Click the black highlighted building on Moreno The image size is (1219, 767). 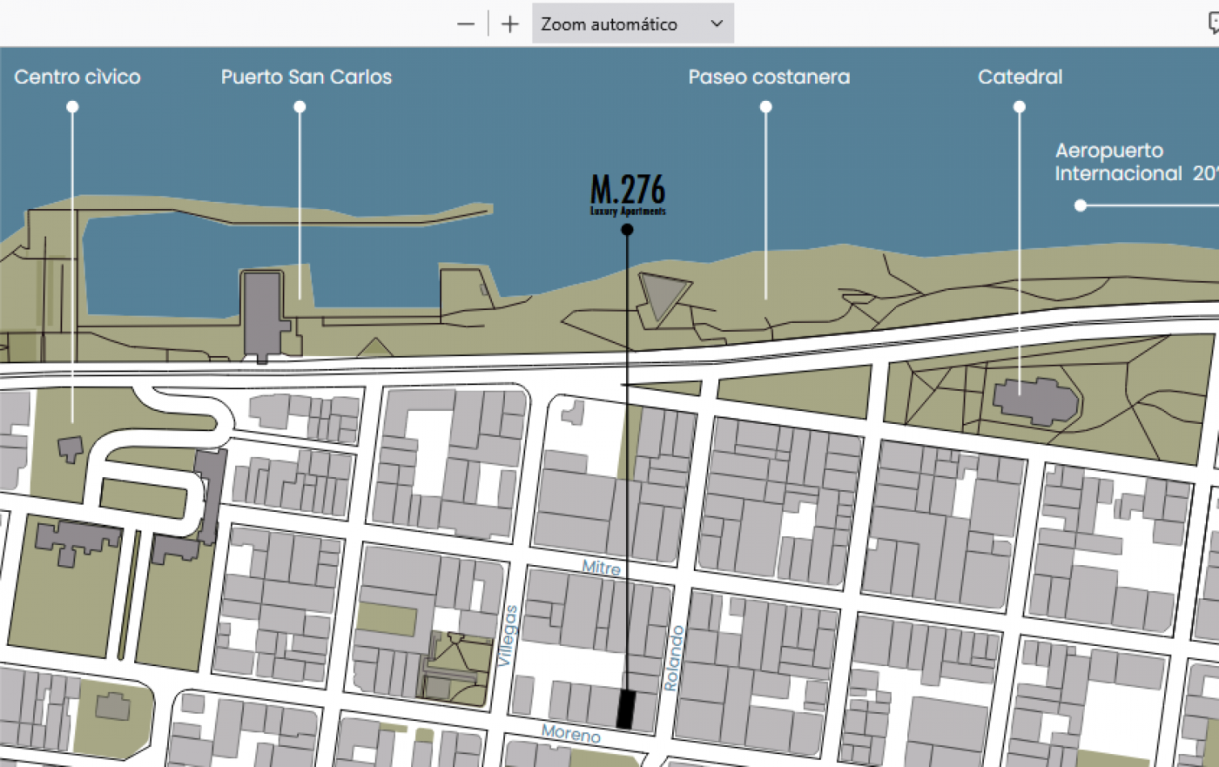[x=626, y=710]
